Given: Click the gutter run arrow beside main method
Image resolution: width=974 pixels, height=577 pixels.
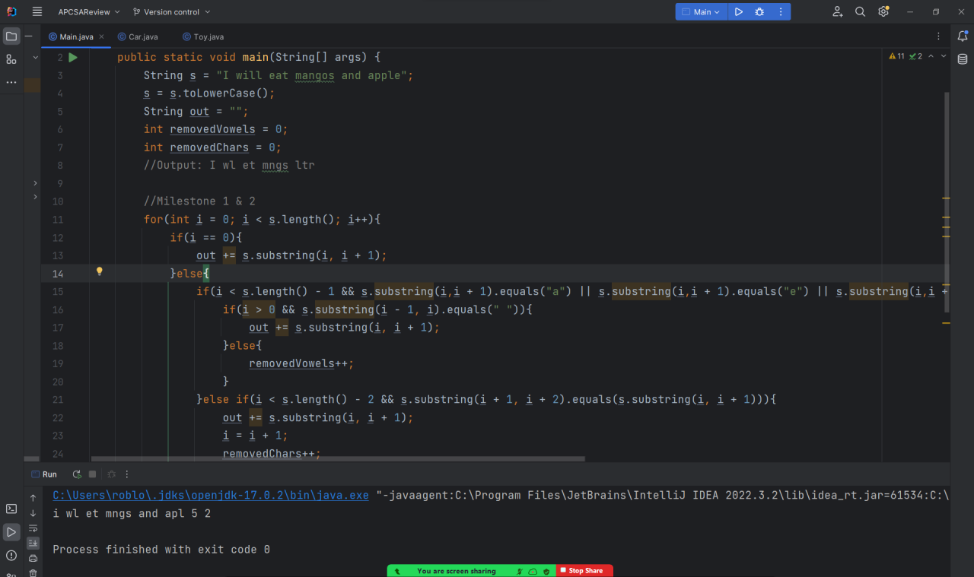Looking at the screenshot, I should 73,58.
